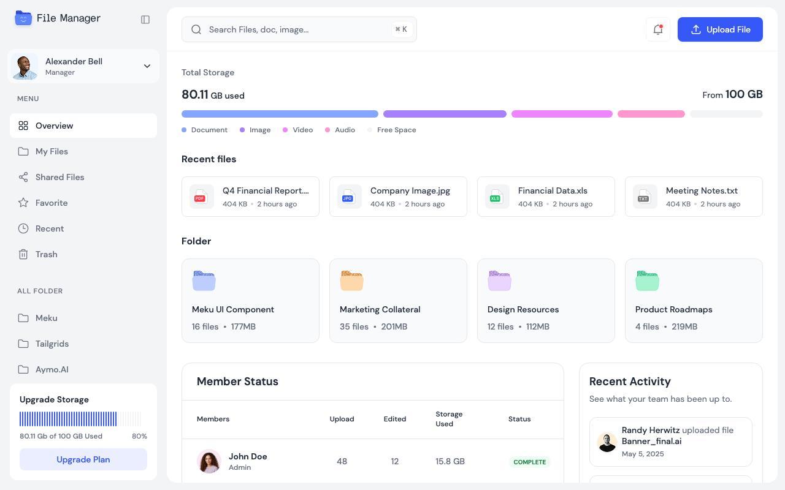Open the Financial Data.xls file card

[546, 197]
